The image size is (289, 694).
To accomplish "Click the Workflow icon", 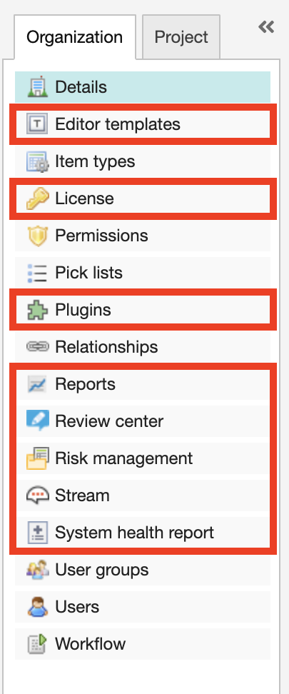I will coord(38,643).
